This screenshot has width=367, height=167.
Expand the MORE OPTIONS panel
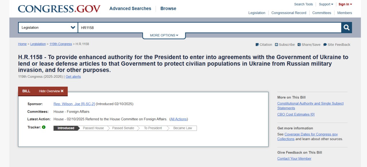164,35
